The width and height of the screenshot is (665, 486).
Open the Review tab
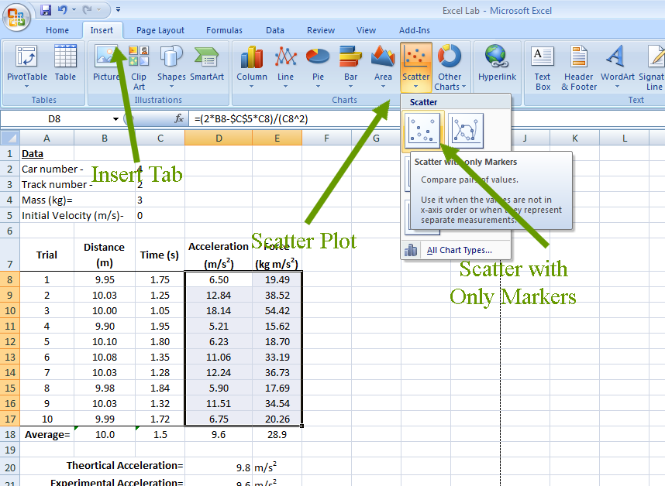[x=321, y=30]
